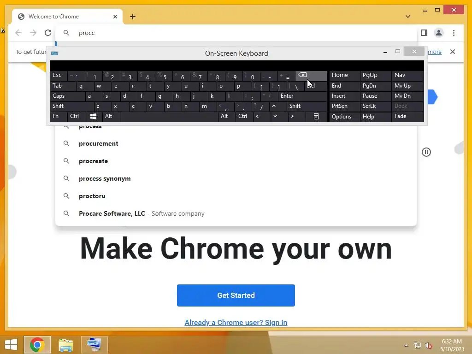Toggle the ScrLk key

click(x=376, y=106)
